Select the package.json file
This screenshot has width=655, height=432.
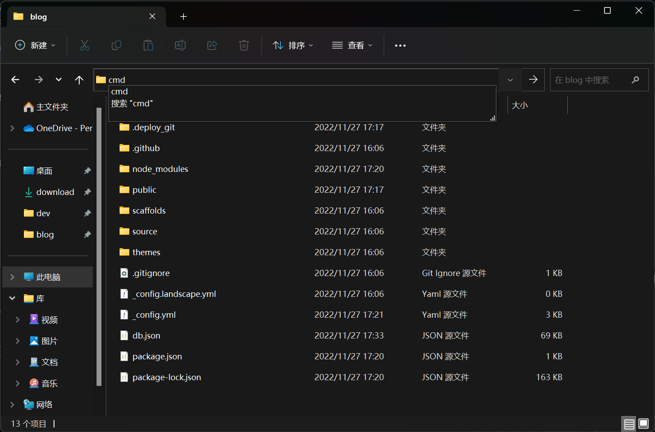click(x=157, y=356)
